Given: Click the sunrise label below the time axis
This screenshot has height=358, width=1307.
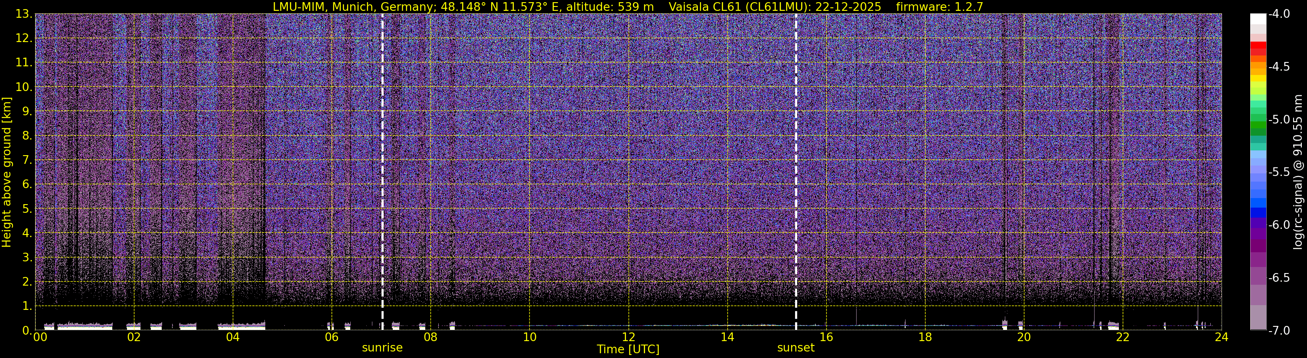Looking at the screenshot, I should click(x=382, y=348).
